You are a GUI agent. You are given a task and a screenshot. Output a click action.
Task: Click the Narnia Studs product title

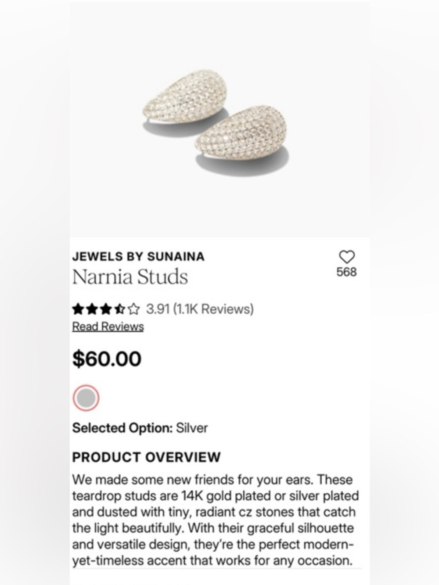click(x=130, y=276)
